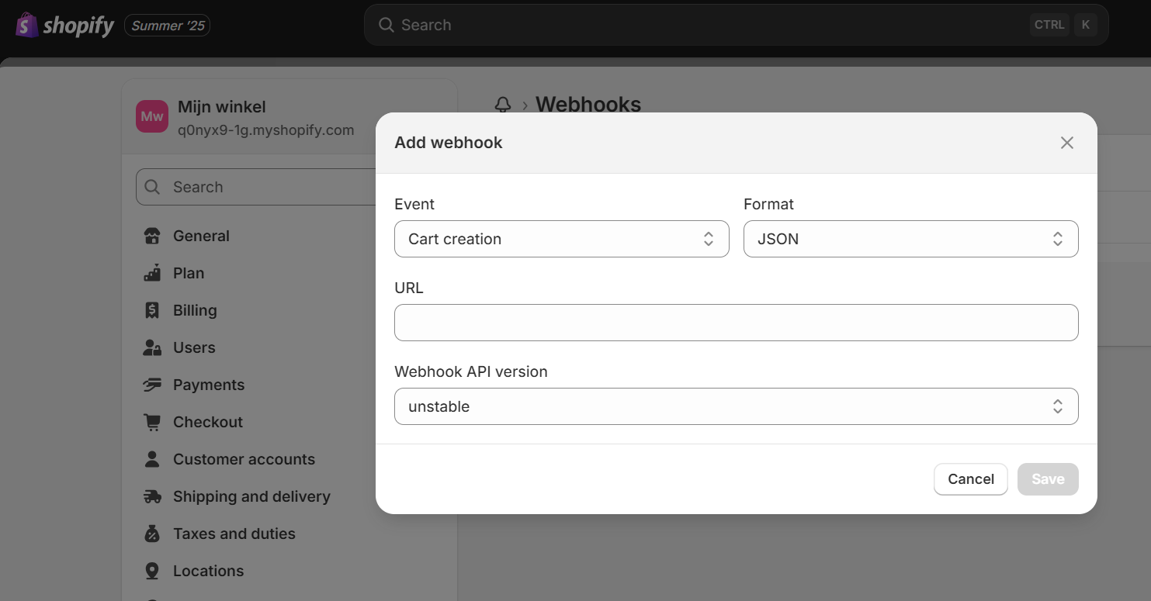Click the Checkout cart icon
The height and width of the screenshot is (601, 1151).
(152, 423)
